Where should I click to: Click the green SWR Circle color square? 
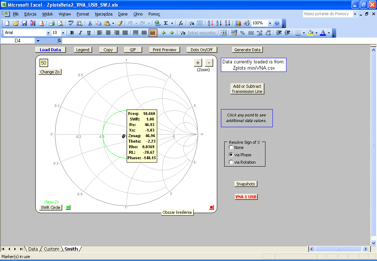point(68,208)
